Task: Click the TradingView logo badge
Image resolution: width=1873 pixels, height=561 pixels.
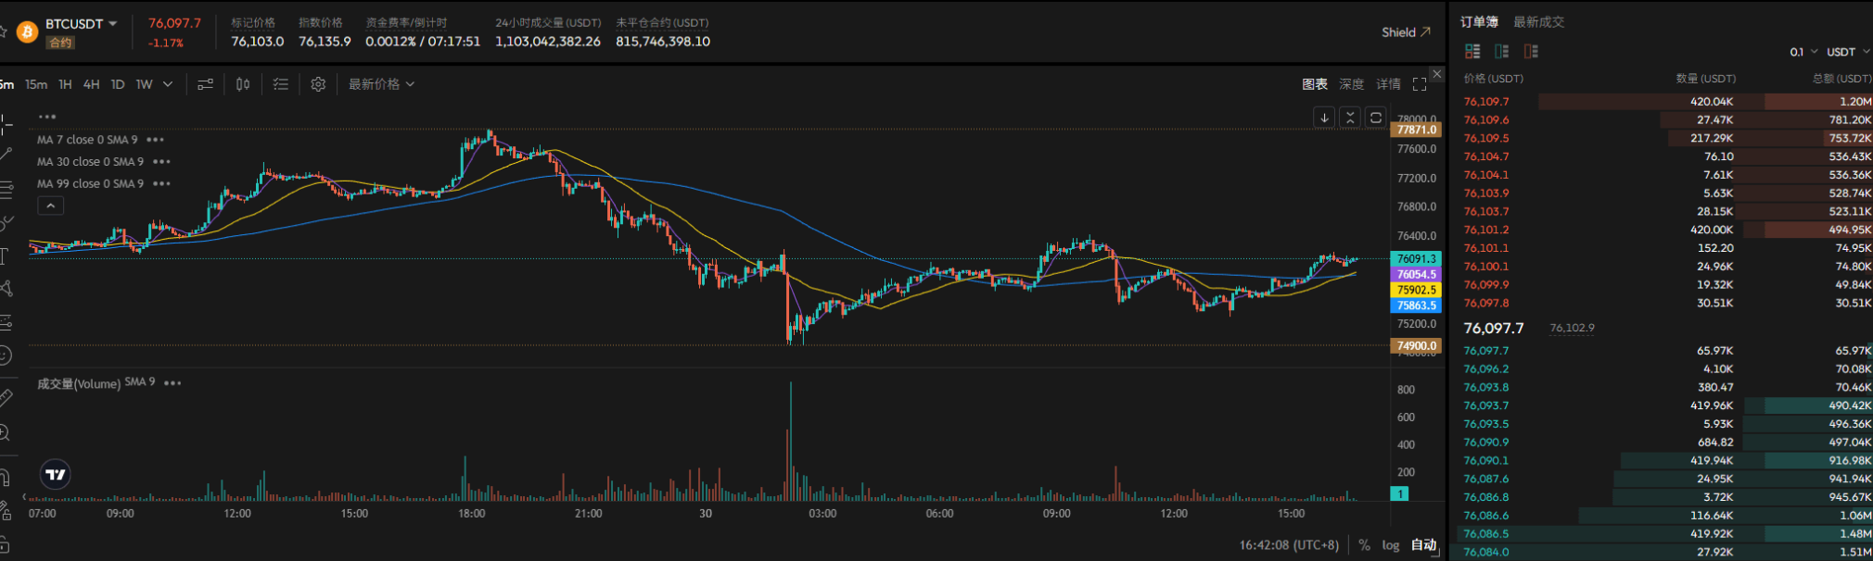Action: tap(56, 475)
